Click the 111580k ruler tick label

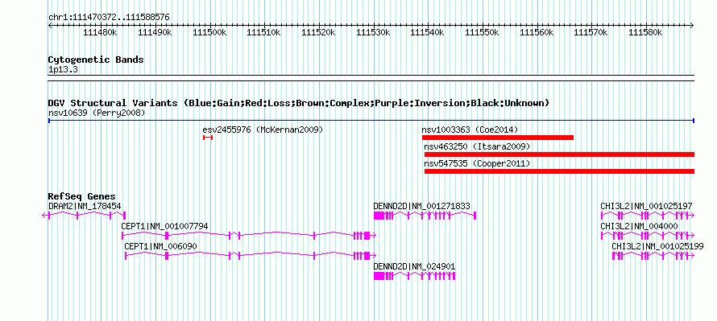(645, 32)
